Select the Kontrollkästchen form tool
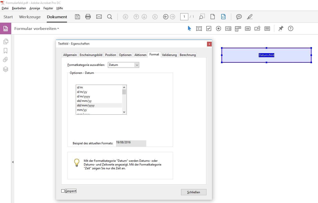The height and width of the screenshot is (203, 318). point(209,28)
